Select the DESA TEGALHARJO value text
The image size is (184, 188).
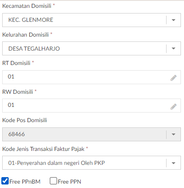click(x=34, y=48)
